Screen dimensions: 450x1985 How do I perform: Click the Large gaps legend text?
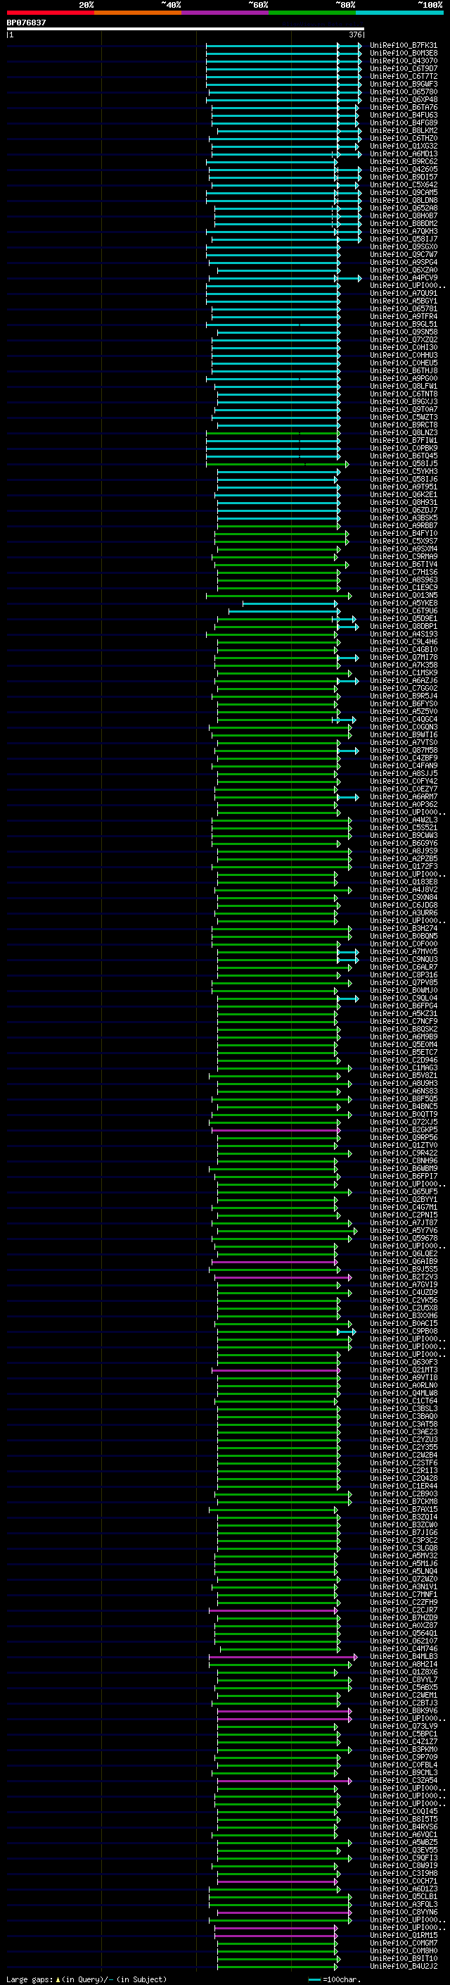(x=86, y=1979)
